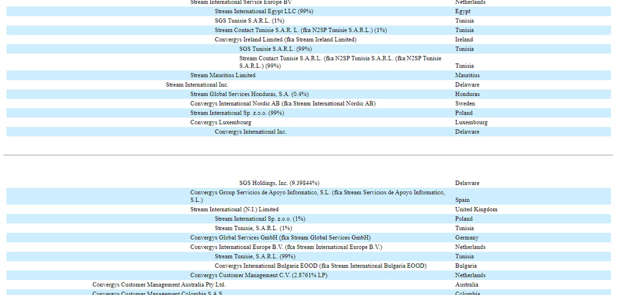This screenshot has width=624, height=295.
Task: Select 'Stream International Sp. z.o.o. (99%)' entry
Action: (x=237, y=113)
